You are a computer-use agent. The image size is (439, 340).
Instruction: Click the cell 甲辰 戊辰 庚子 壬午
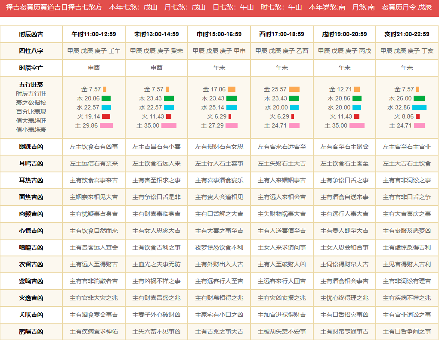point(94,51)
